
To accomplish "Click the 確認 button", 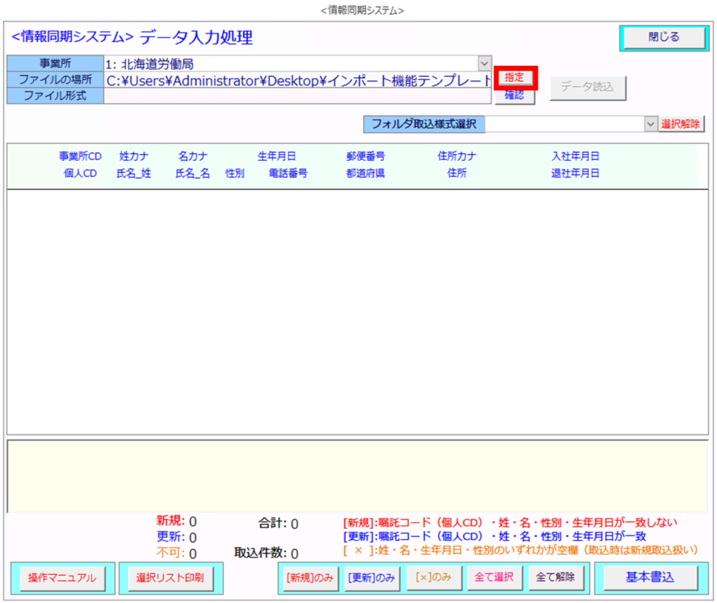I will (514, 96).
